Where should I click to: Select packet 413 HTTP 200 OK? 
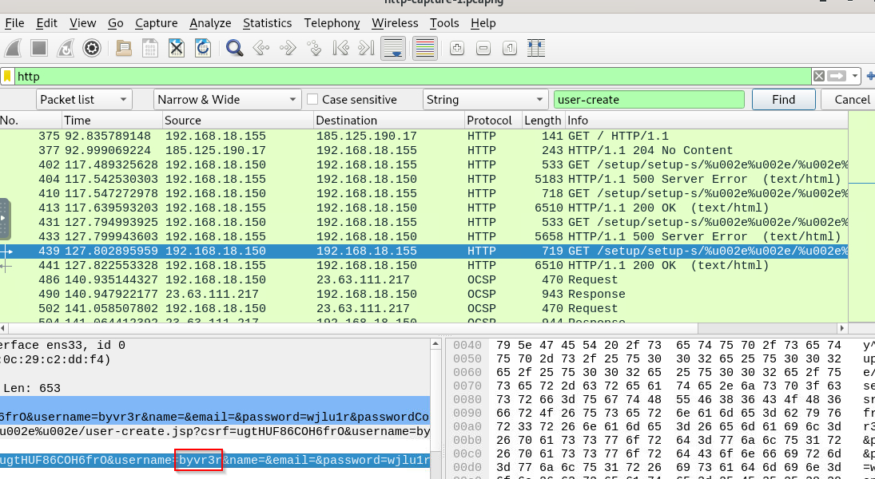(x=424, y=208)
